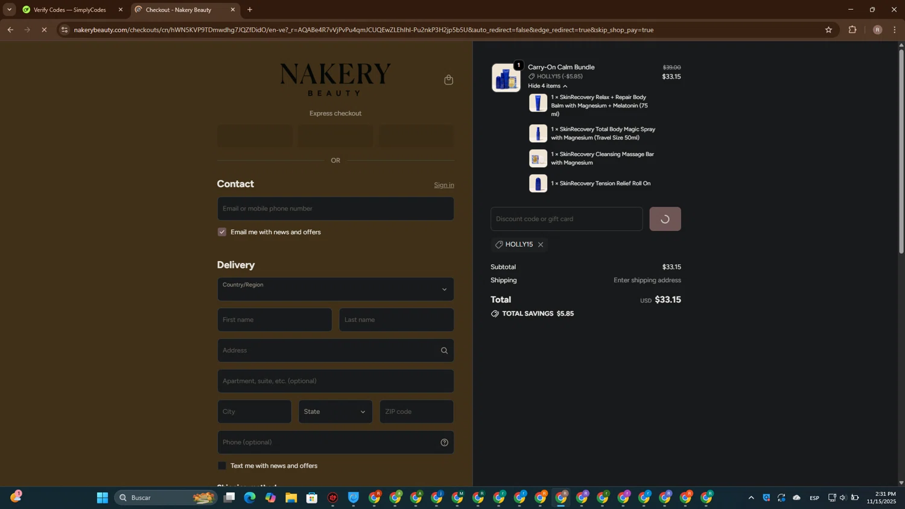Remove the HOLLY15 discount code tag

[x=541, y=244]
